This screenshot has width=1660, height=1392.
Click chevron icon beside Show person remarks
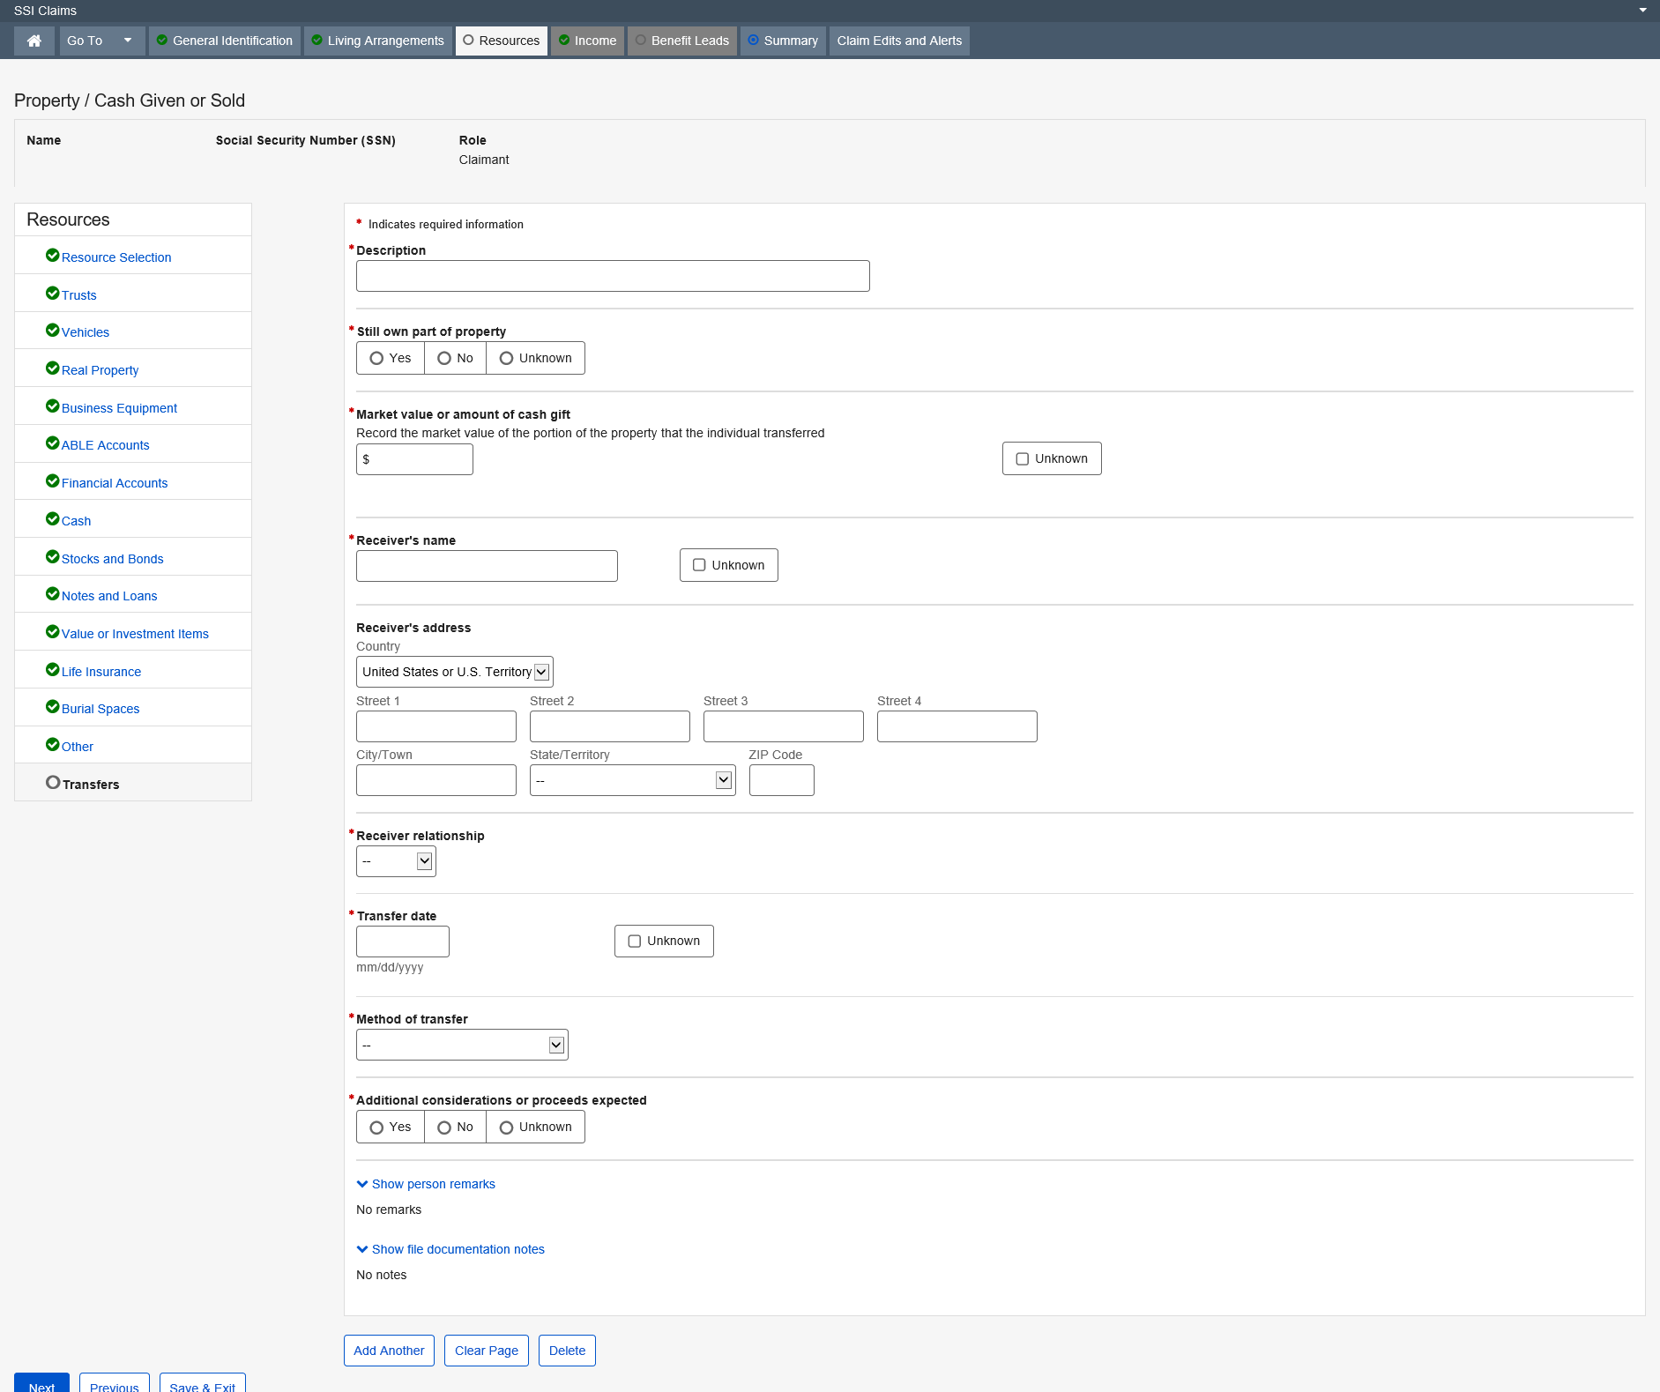pyautogui.click(x=362, y=1184)
